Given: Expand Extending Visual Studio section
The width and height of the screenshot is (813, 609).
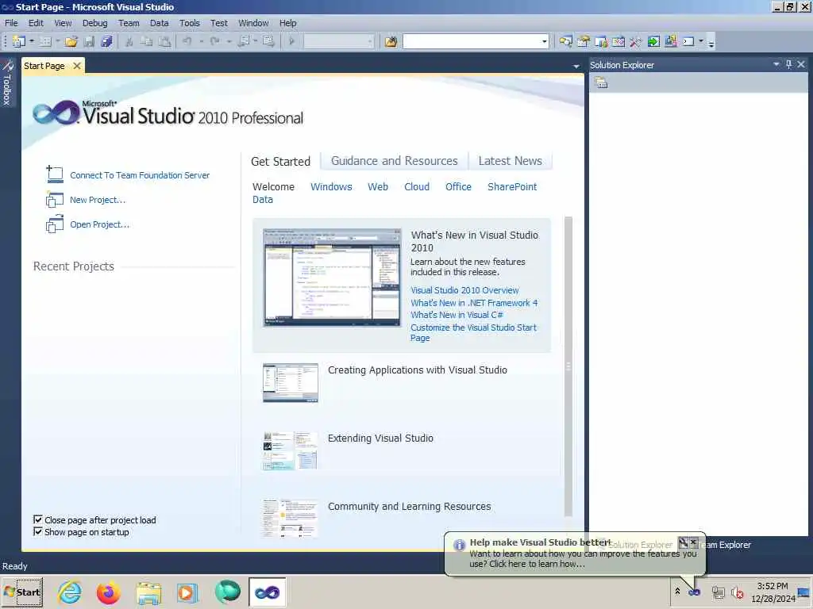Looking at the screenshot, I should click(x=380, y=438).
